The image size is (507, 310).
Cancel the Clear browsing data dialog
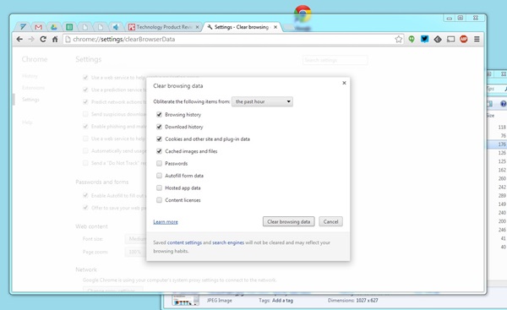click(x=330, y=221)
